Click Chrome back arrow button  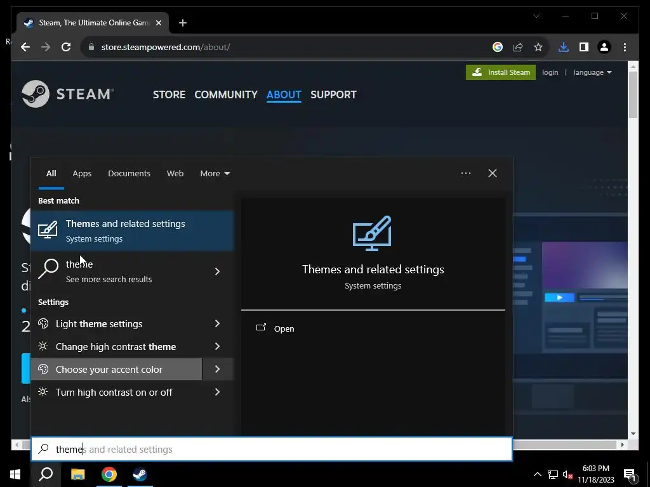pyautogui.click(x=25, y=47)
